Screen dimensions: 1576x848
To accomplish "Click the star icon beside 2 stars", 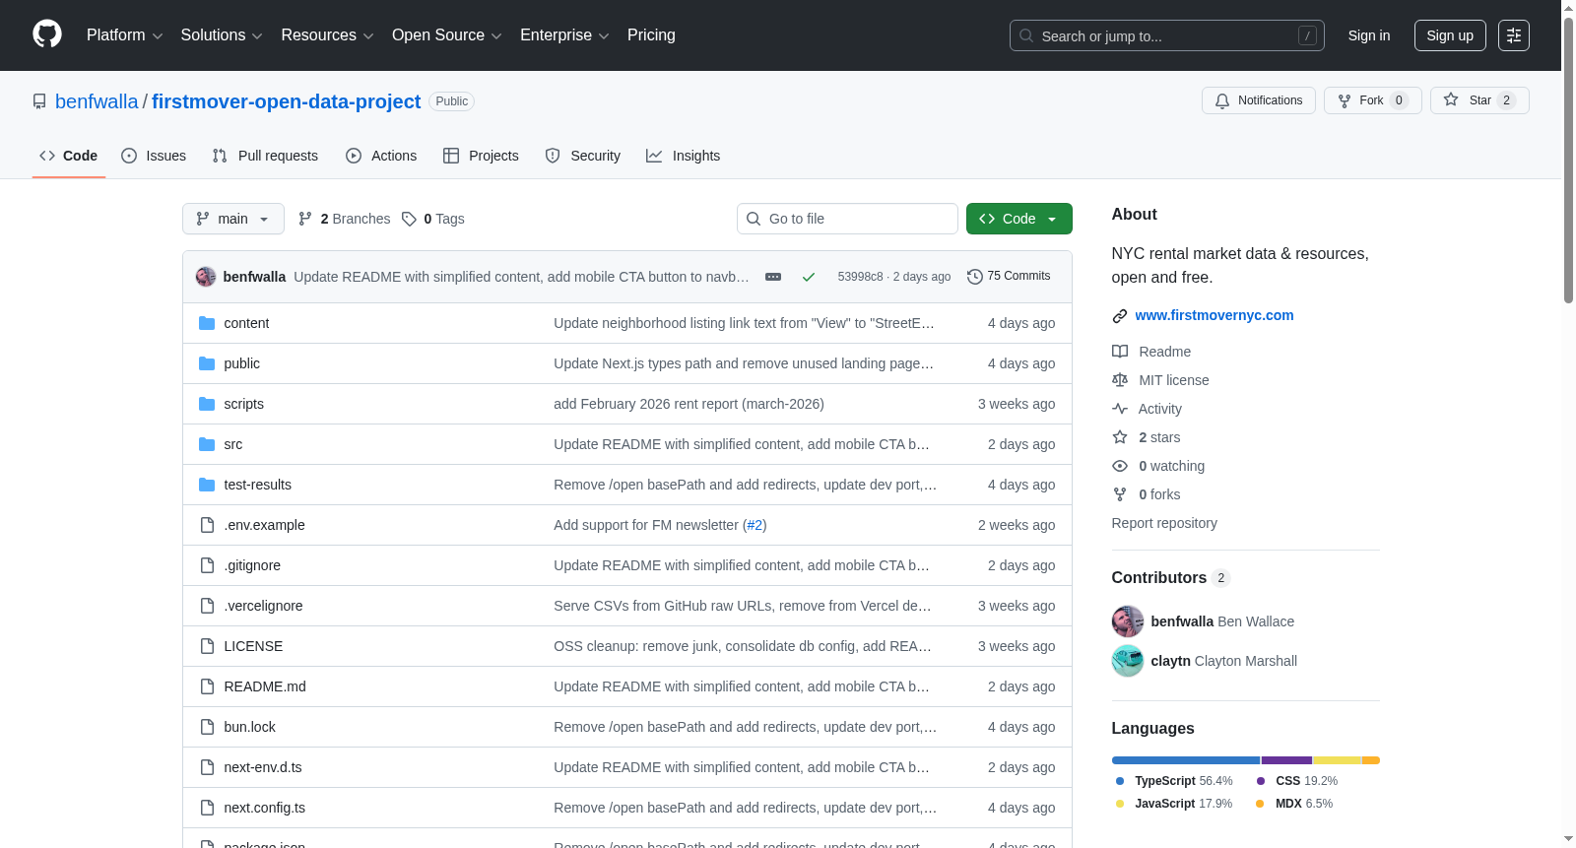I will (x=1120, y=437).
